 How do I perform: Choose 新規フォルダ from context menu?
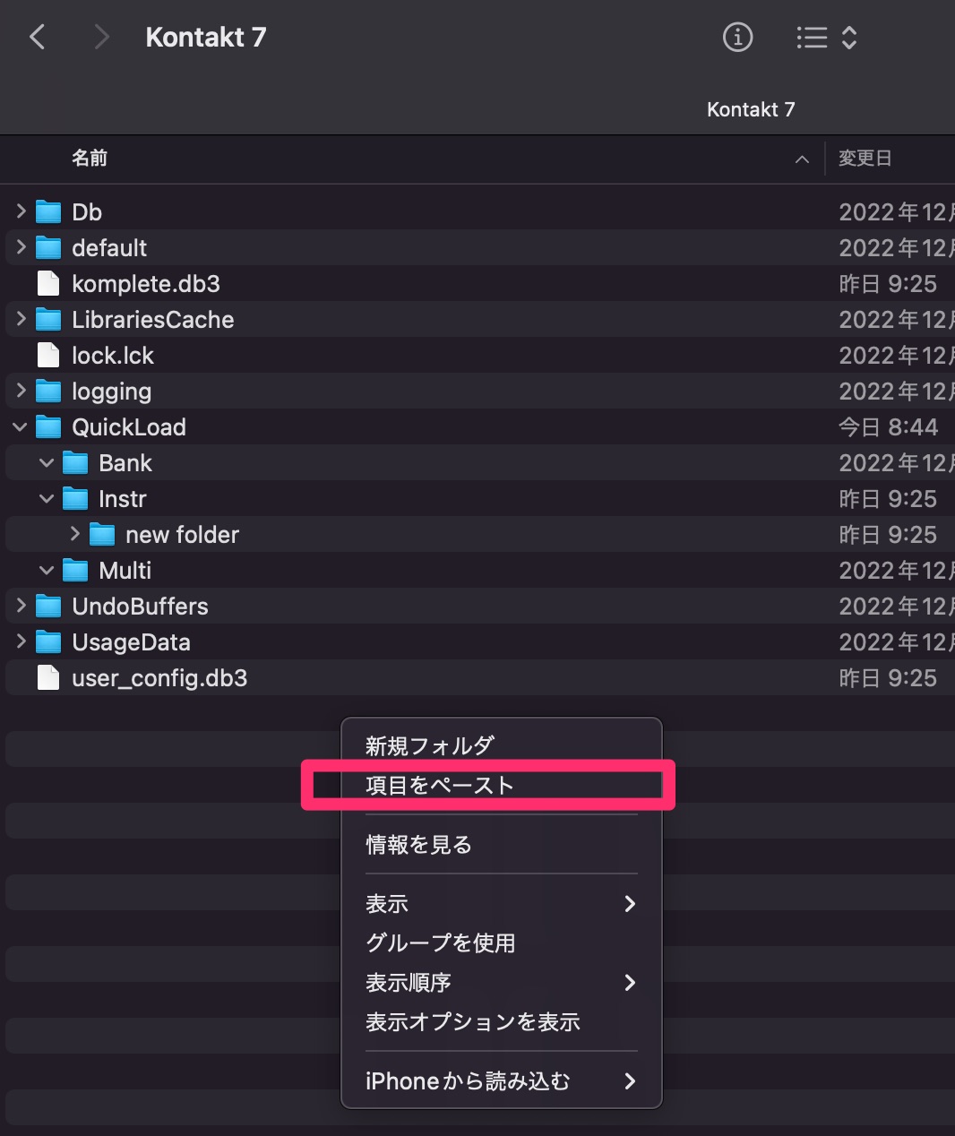[429, 745]
